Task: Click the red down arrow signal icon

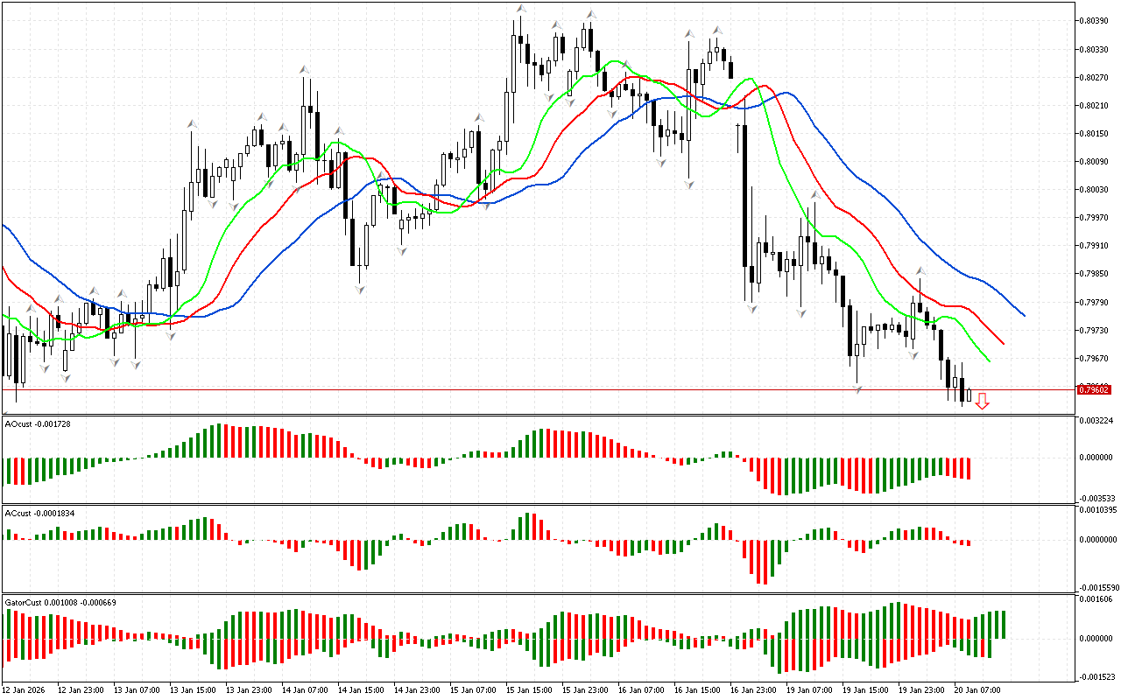Action: tap(982, 402)
